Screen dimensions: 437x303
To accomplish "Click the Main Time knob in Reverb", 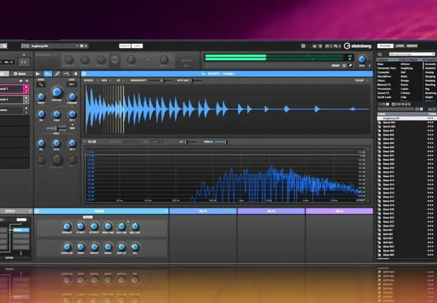I will pyautogui.click(x=108, y=226).
